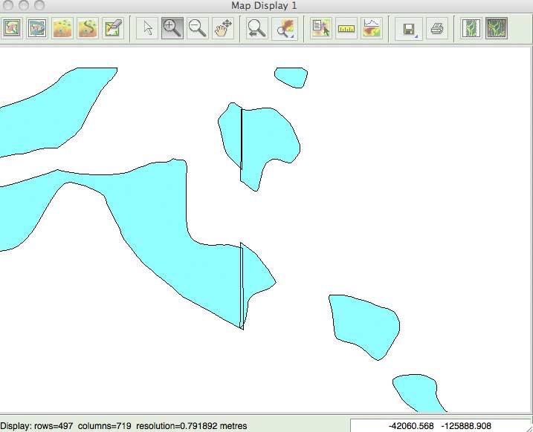
Task: Redraw all layers with the re-render icon
Action: pos(37,28)
